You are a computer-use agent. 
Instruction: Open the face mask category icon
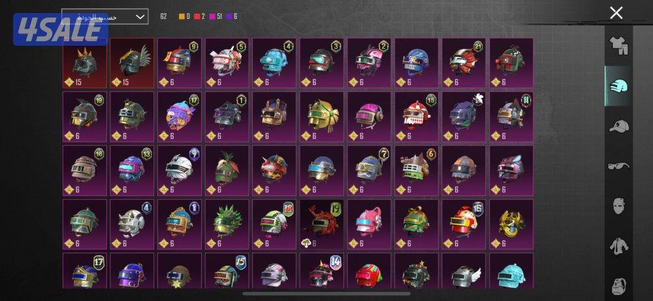618,206
